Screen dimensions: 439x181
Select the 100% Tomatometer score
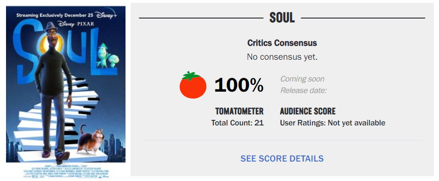[239, 85]
